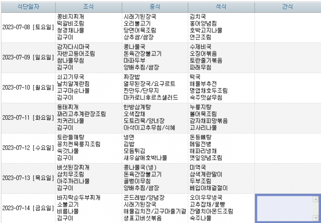Click the 중식 column header
The image size is (321, 223).
(x=155, y=6)
